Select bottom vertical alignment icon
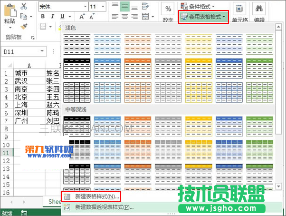The width and height of the screenshot is (286, 216). tap(134, 7)
